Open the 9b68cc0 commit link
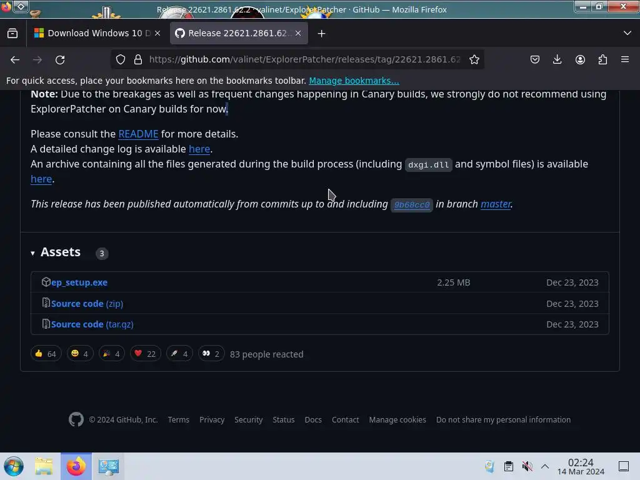 412,204
